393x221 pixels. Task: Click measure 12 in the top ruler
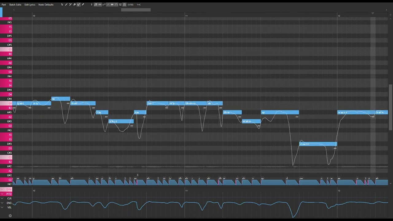coord(339,16)
